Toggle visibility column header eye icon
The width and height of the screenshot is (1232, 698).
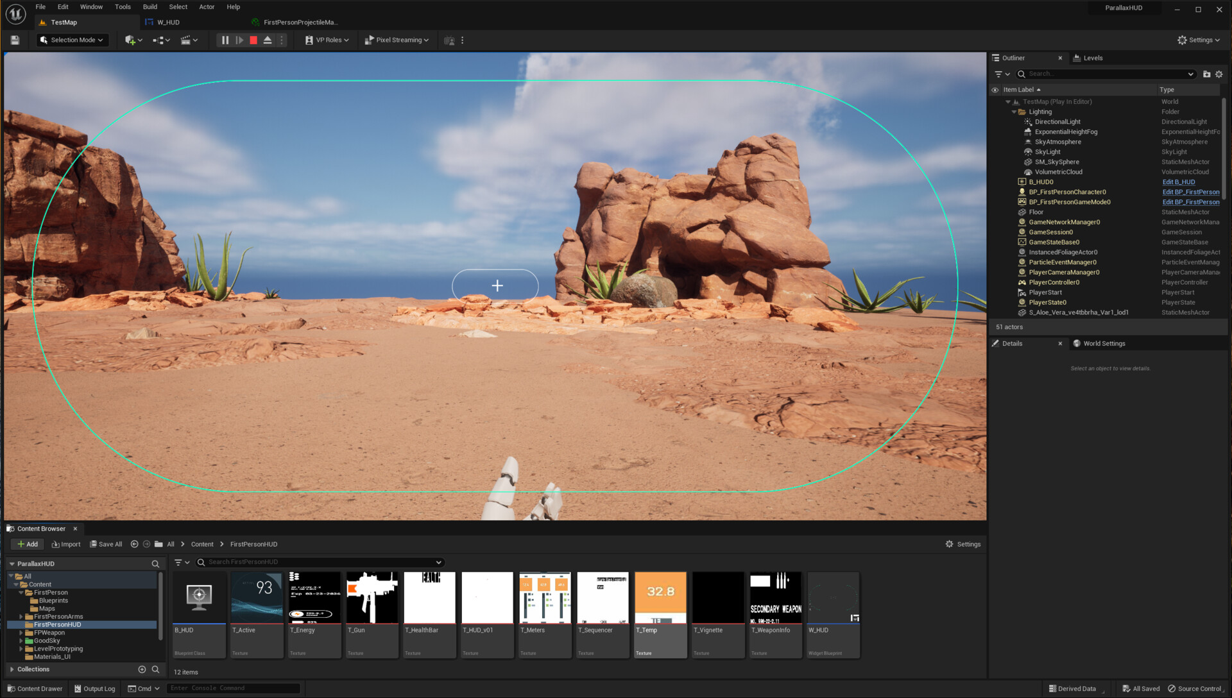[995, 90]
